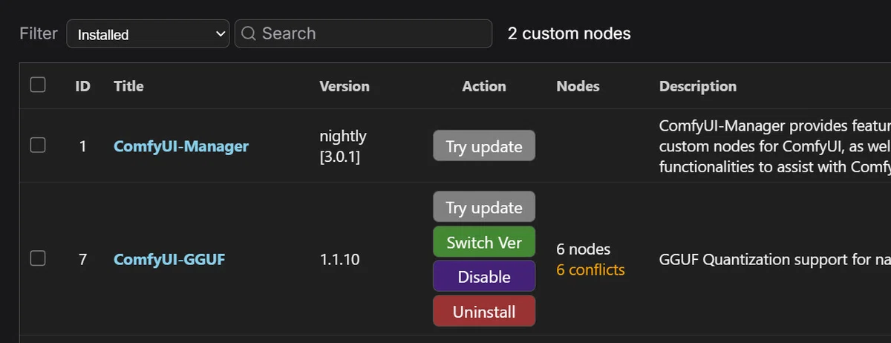Sort by the Version column header
The image size is (891, 343).
345,86
